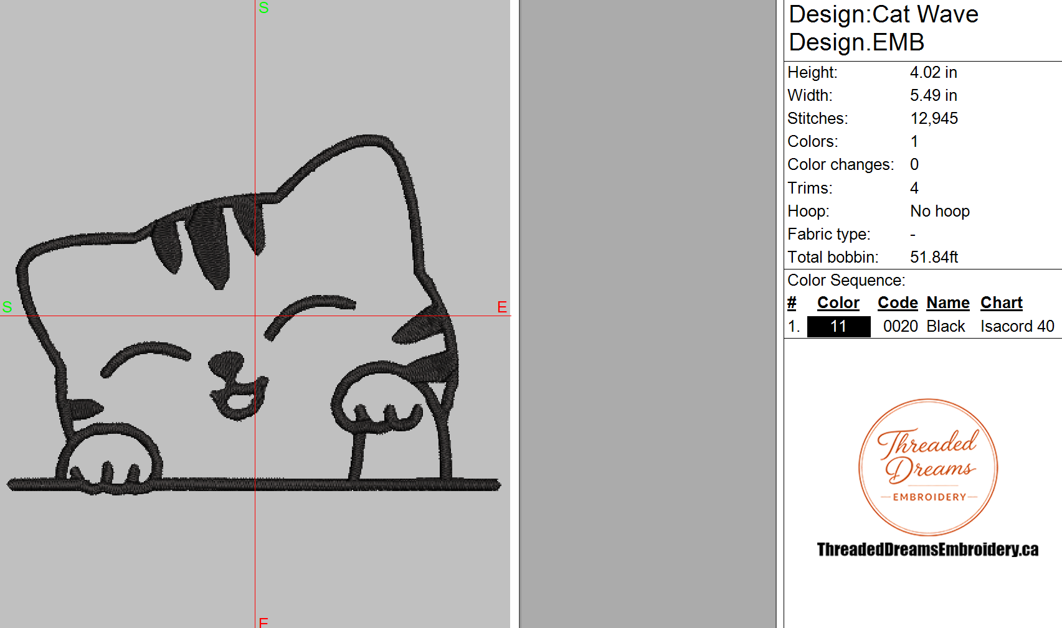The image size is (1062, 628).
Task: Select the chart value Isacord 40
Action: [1017, 327]
